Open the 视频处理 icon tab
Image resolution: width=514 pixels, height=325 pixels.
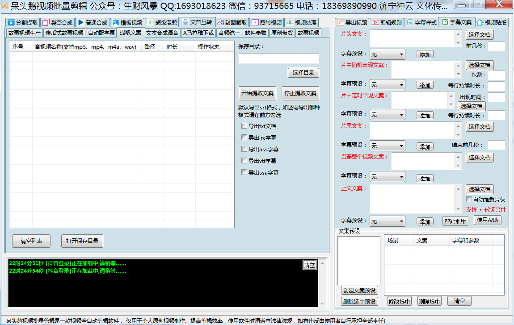coord(290,23)
